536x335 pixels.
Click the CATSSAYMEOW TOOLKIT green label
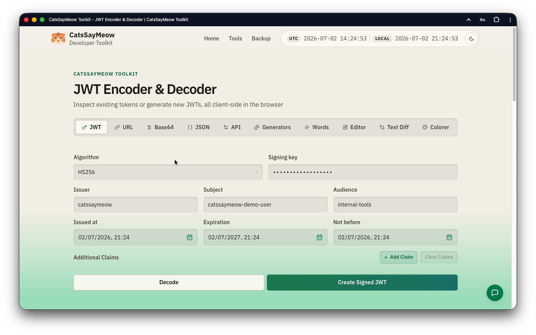[x=106, y=74]
